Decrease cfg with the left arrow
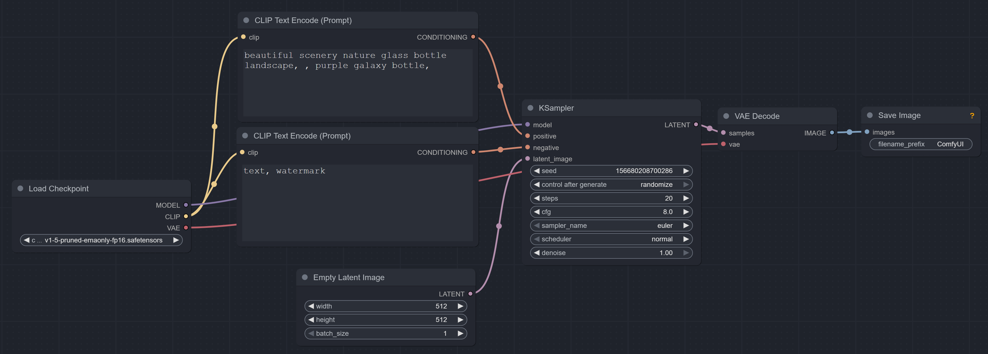Screen dimensions: 988x354 tap(536, 212)
